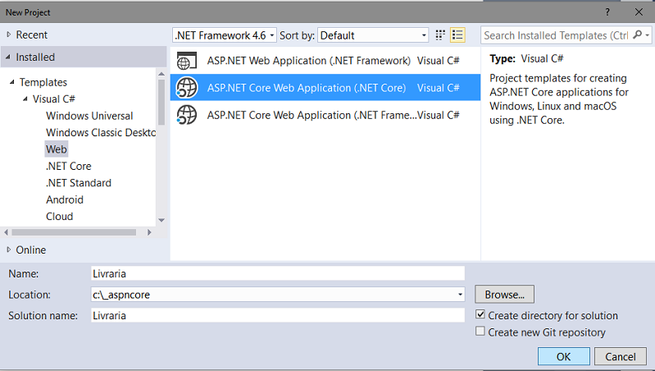This screenshot has width=655, height=371.
Task: Click the Browse... button
Action: [x=504, y=295]
